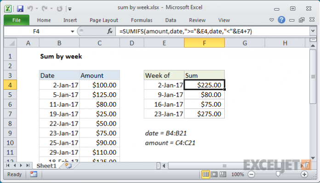The image size is (320, 183).
Task: Insert new worksheet tab icon
Action: tap(69, 166)
